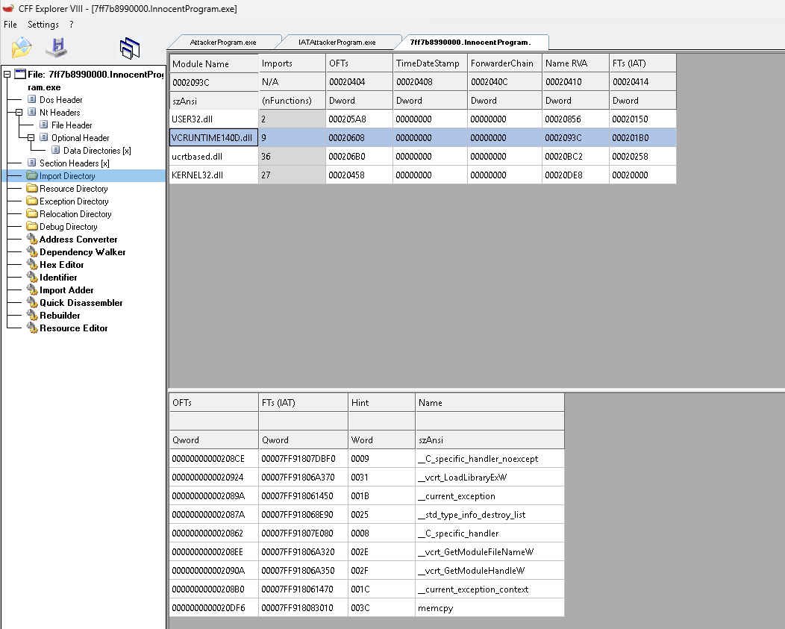Image resolution: width=785 pixels, height=629 pixels.
Task: Select the Address Converter tool
Action: [78, 240]
